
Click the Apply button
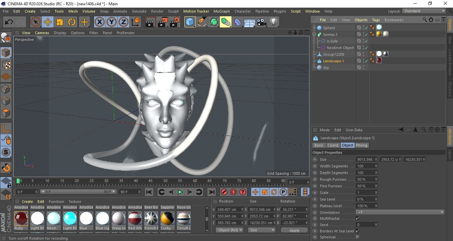click(x=294, y=230)
